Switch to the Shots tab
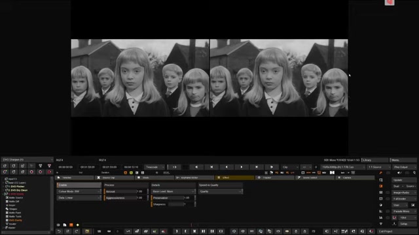This screenshot has height=235, width=419. click(155, 178)
